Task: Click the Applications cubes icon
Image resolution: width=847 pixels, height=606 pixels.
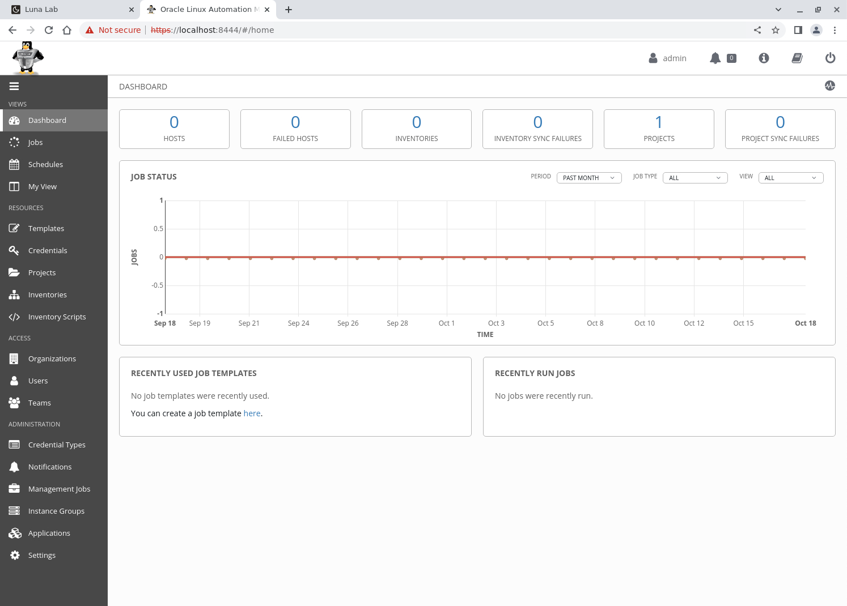Action: (x=15, y=533)
